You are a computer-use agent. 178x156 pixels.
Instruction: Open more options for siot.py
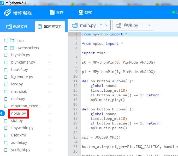(51, 121)
